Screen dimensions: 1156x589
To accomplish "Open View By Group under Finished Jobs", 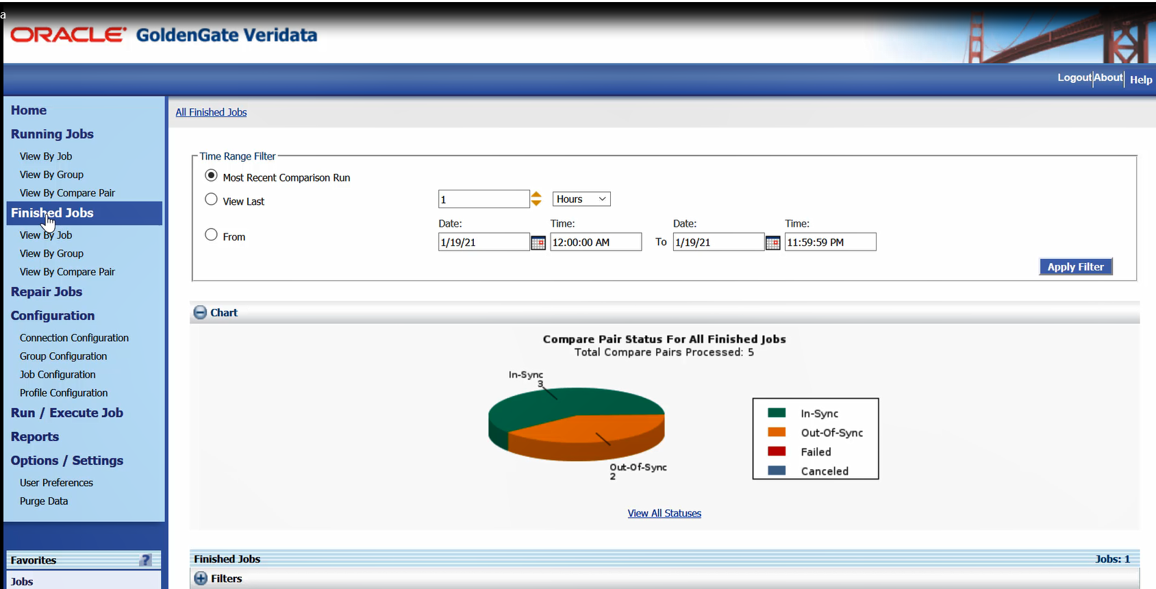I will point(51,253).
